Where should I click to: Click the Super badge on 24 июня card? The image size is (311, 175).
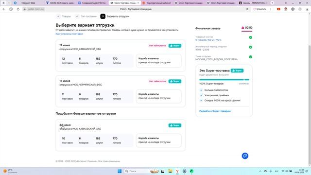[175, 125]
